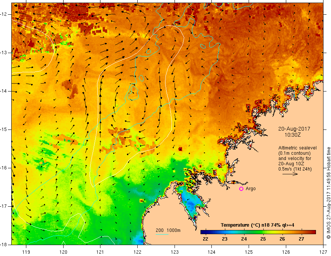Click the longitude axis label '124'
Viewport: 331px width, 256px height.
(212, 252)
